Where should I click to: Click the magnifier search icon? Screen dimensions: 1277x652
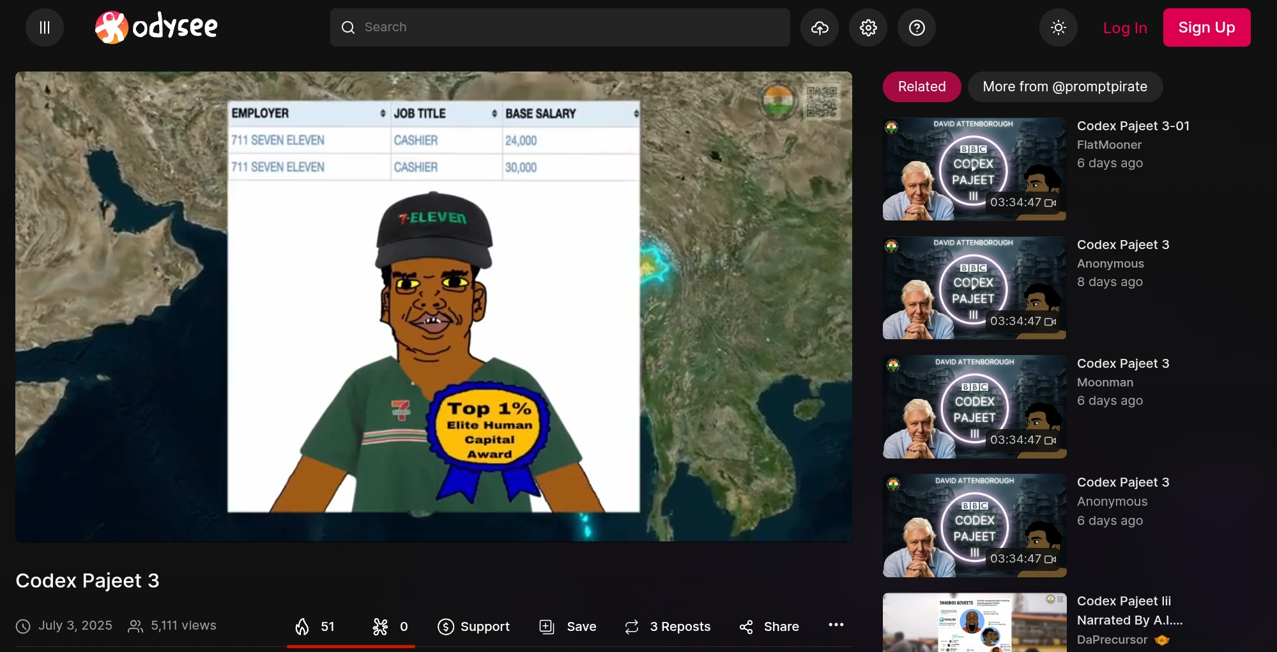[x=348, y=27]
